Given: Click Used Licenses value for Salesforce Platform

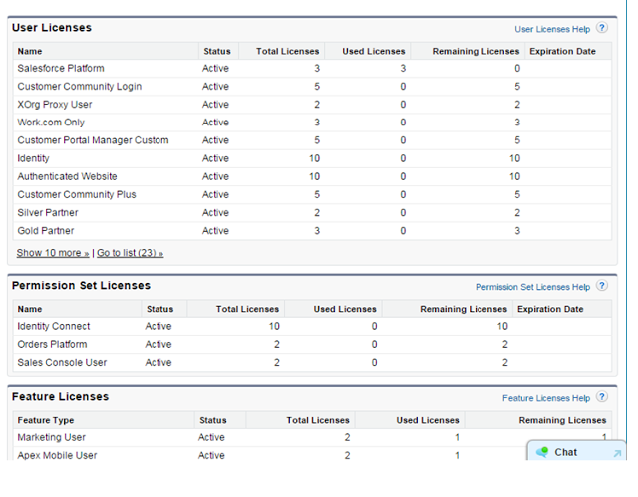Looking at the screenshot, I should coord(403,68).
